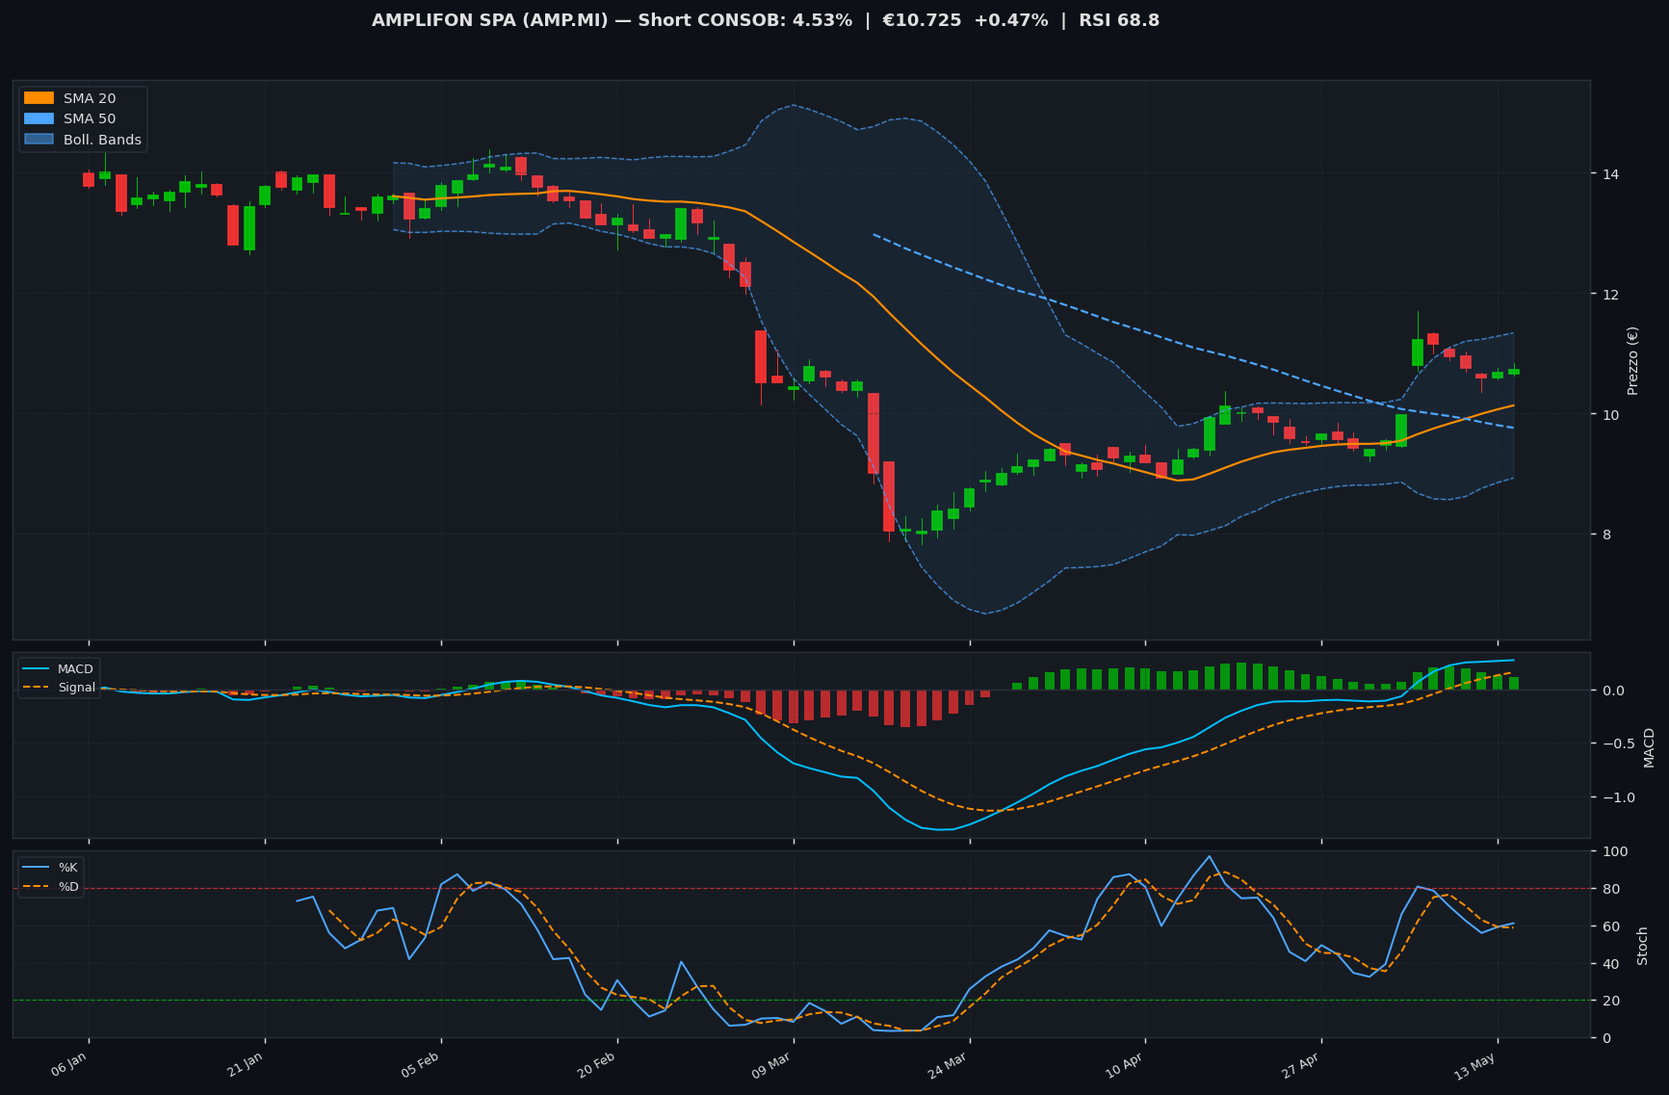Click the "10 Apr" date label
The height and width of the screenshot is (1095, 1669).
(x=1124, y=1066)
